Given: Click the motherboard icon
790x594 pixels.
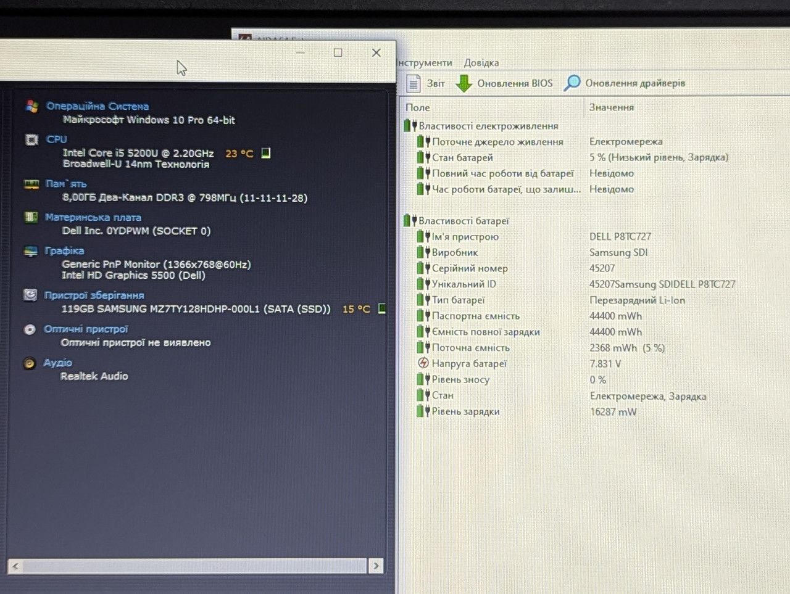Looking at the screenshot, I should 31,217.
